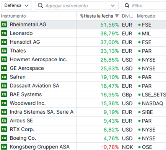
Task: Click the EQ icon beside Safran
Action: pos(4,77)
